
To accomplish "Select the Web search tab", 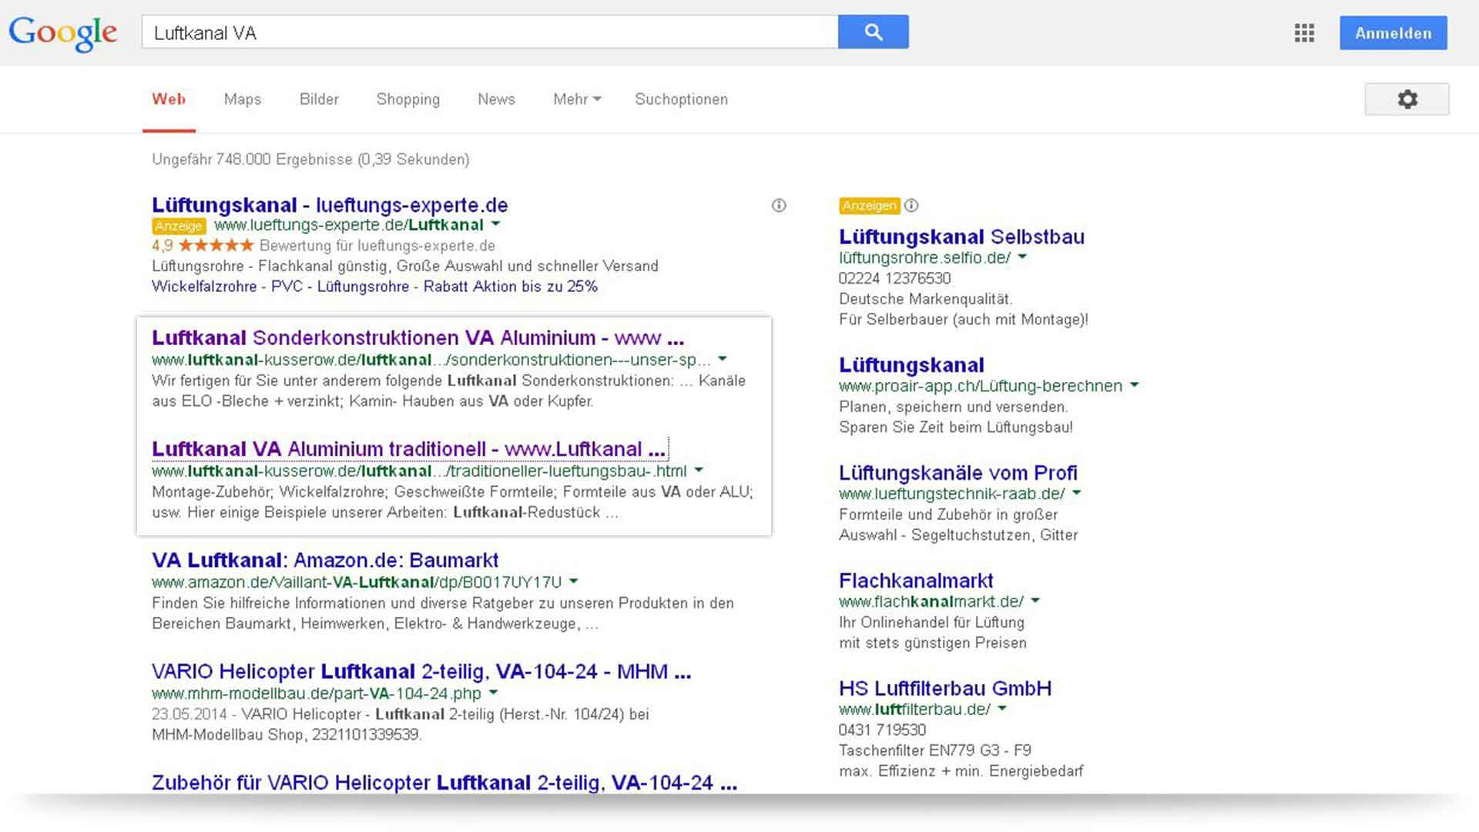I will pyautogui.click(x=169, y=99).
